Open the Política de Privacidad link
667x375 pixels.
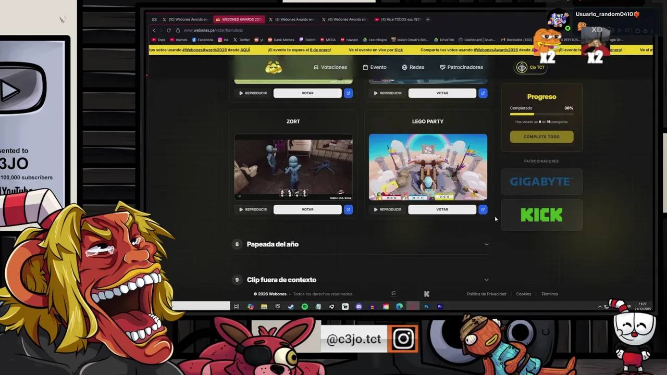pyautogui.click(x=486, y=294)
